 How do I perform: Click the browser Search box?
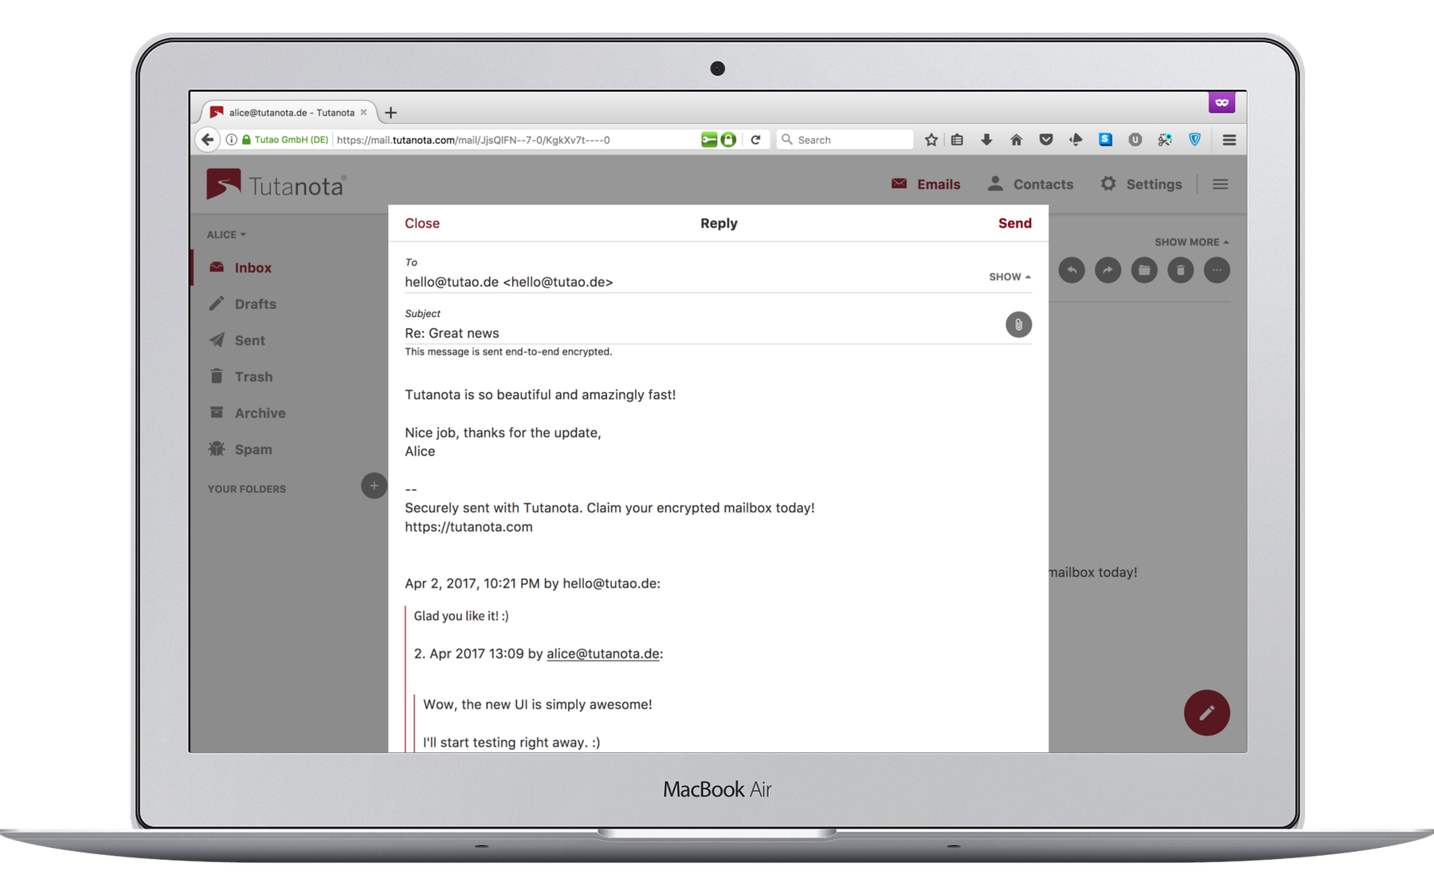click(x=844, y=139)
